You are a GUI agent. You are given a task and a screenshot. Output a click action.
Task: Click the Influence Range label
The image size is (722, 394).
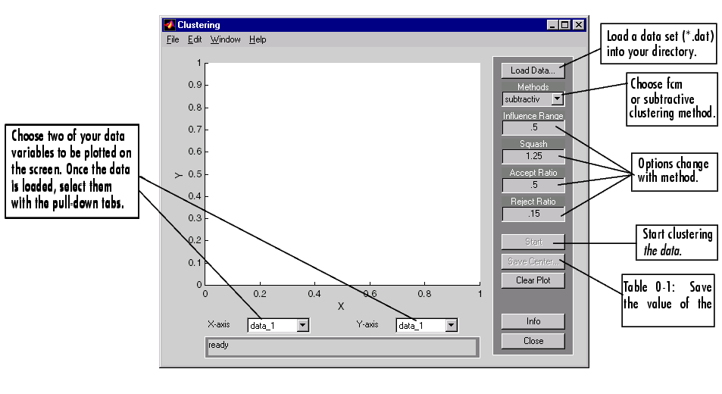533,116
